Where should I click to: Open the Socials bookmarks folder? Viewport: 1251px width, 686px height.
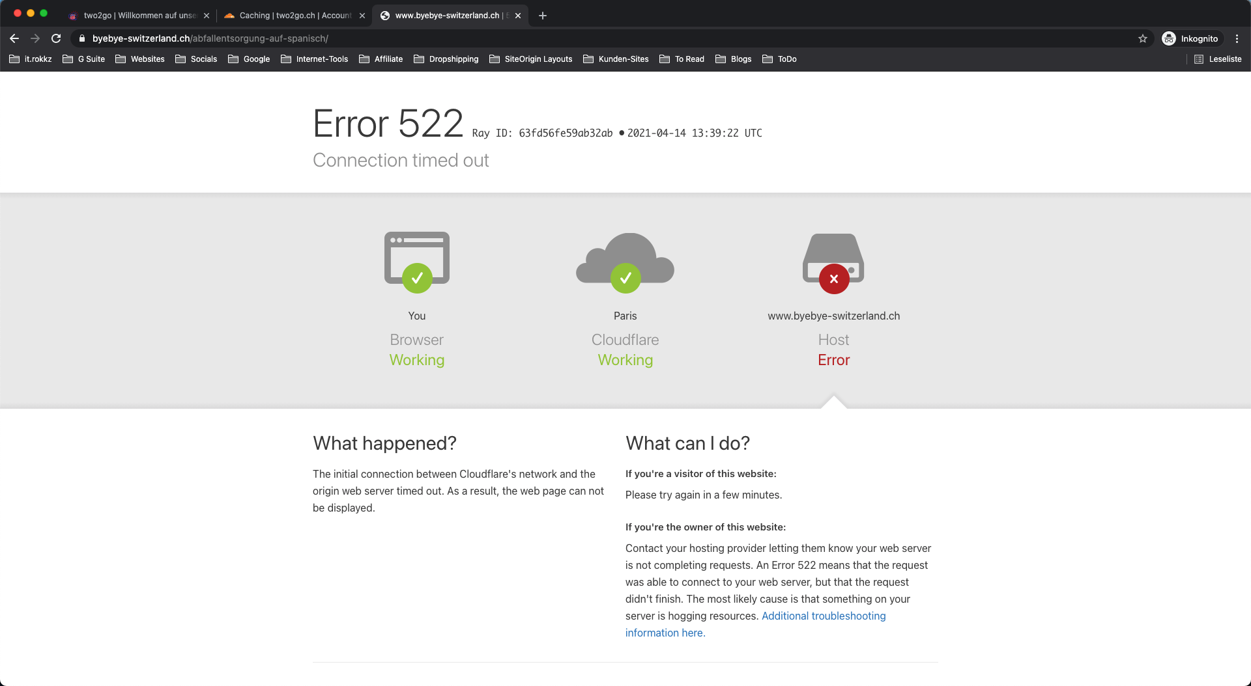[196, 59]
